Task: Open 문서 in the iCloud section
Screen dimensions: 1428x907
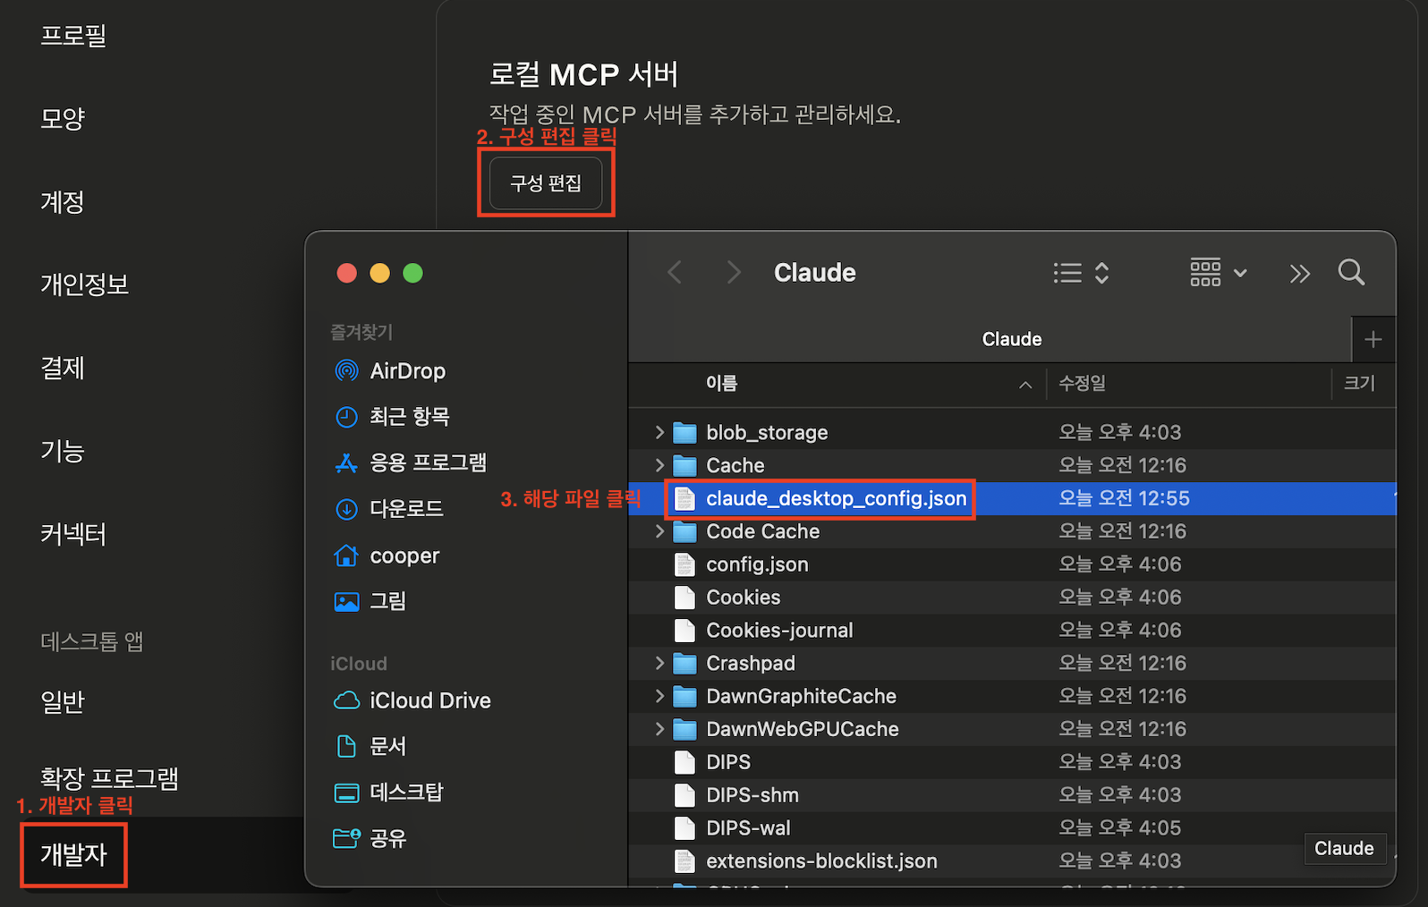Action: tap(370, 746)
